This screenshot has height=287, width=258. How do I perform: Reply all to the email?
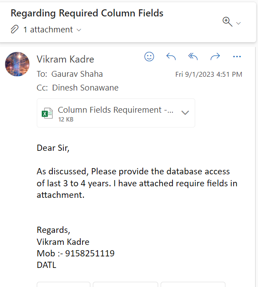[x=193, y=57]
